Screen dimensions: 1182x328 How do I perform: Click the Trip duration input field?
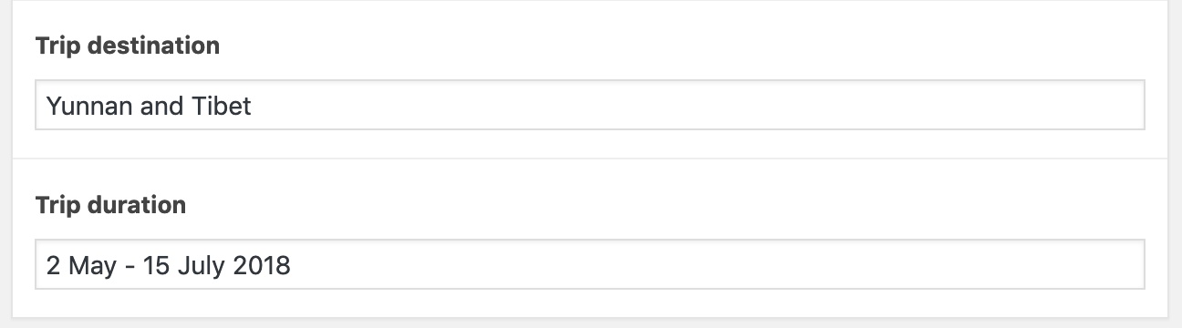coord(590,265)
